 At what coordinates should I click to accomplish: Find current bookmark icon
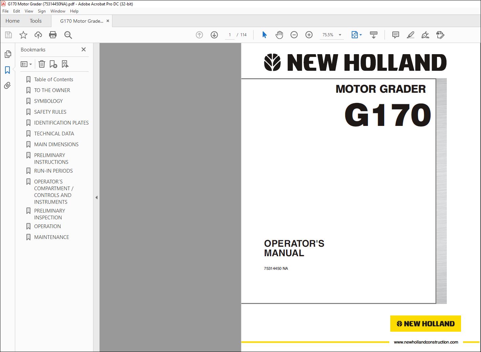[x=65, y=64]
